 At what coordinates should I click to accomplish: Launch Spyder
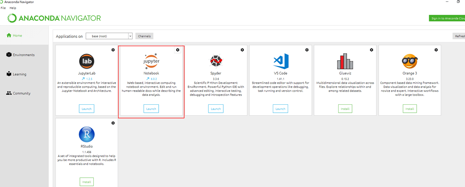(x=216, y=109)
